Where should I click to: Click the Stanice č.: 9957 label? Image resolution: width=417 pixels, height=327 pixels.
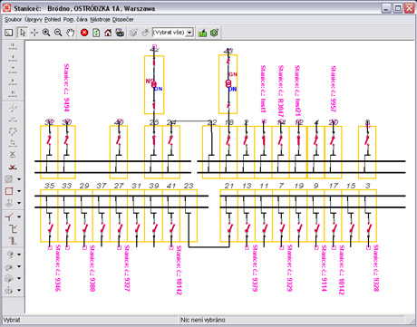pyautogui.click(x=333, y=89)
